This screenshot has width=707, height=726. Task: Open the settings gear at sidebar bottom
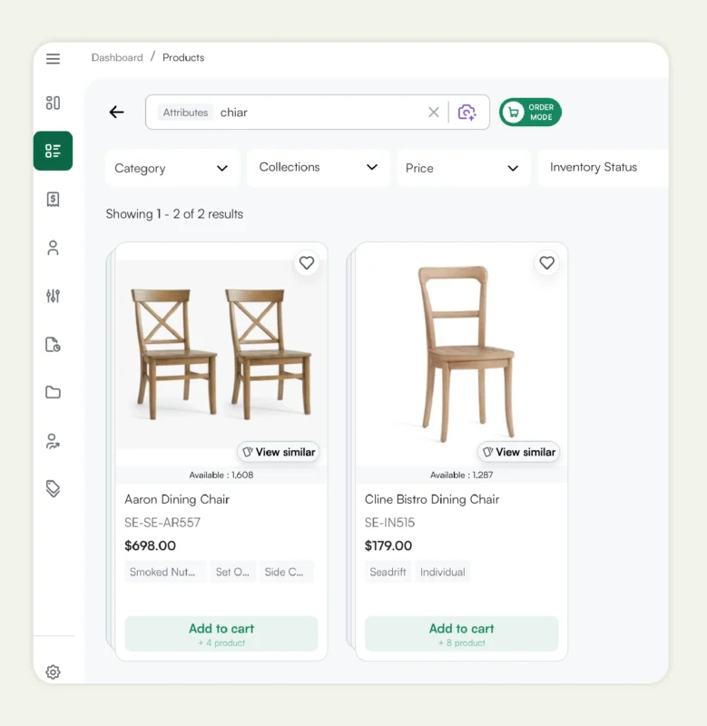tap(53, 672)
